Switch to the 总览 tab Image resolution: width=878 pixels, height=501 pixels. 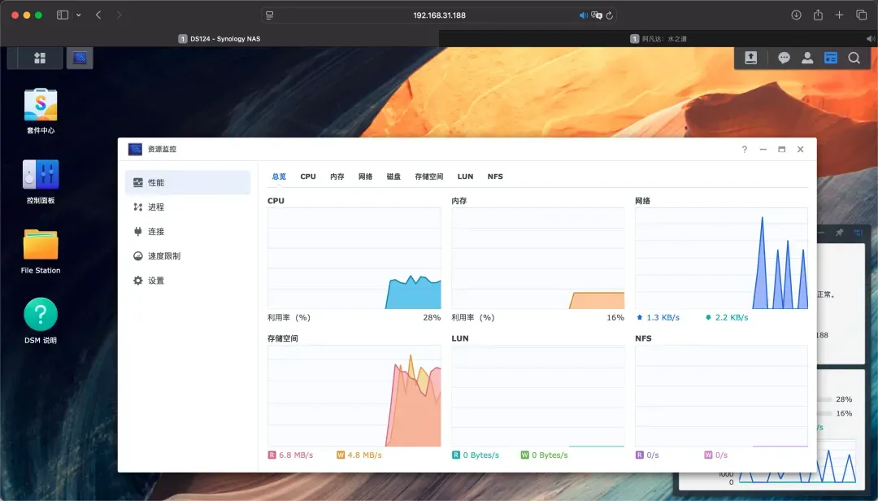pyautogui.click(x=279, y=176)
